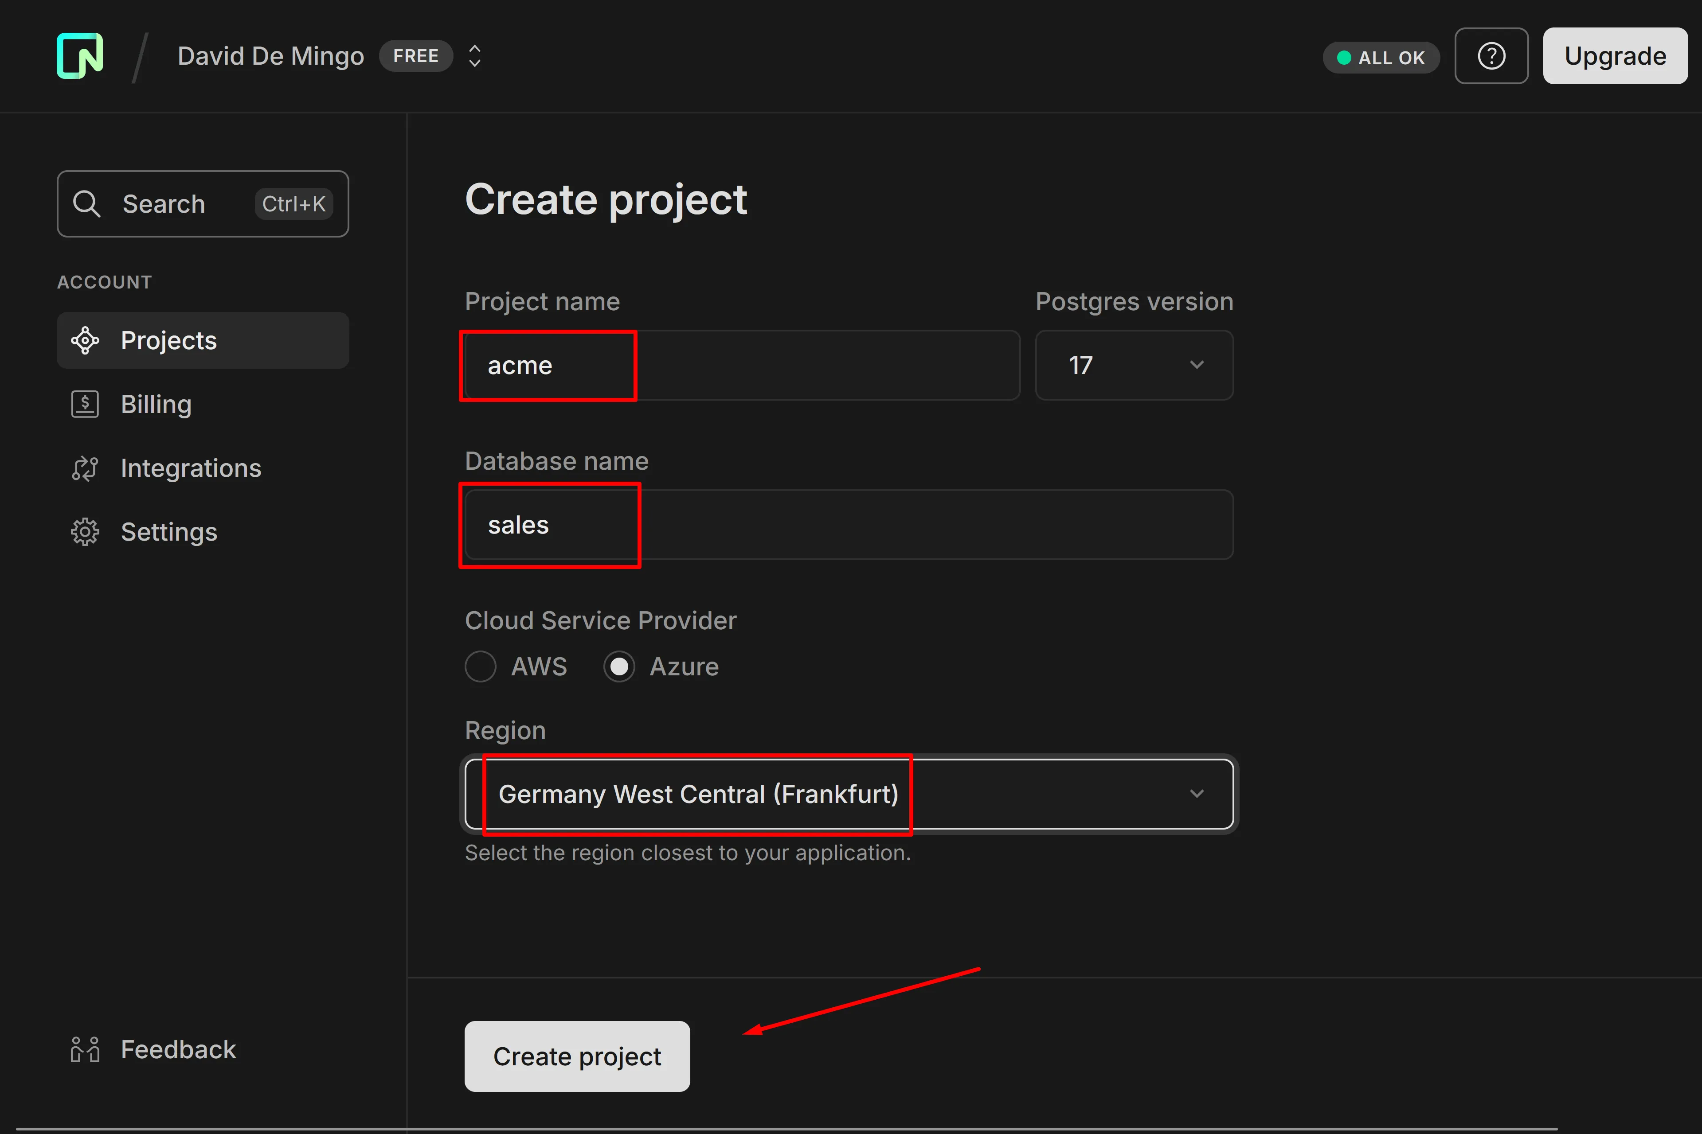Click the Integrations sidebar icon
The height and width of the screenshot is (1134, 1702).
click(x=86, y=469)
